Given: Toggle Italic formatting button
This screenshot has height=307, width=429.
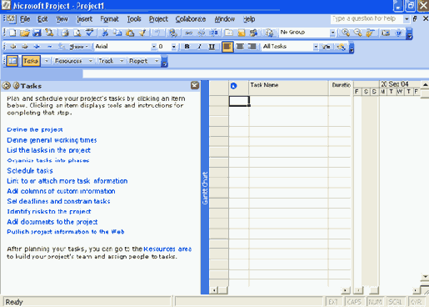Looking at the screenshot, I should [199, 47].
